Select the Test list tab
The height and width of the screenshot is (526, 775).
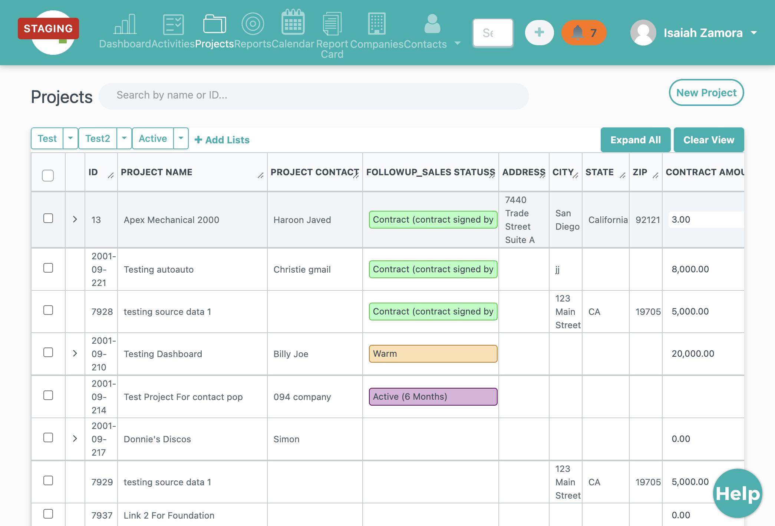pos(47,138)
